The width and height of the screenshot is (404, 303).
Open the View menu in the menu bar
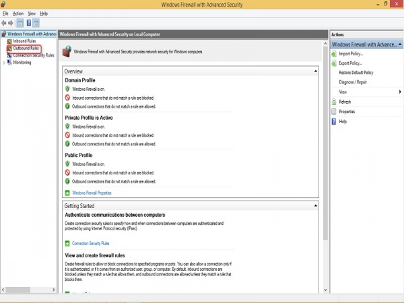click(x=32, y=13)
